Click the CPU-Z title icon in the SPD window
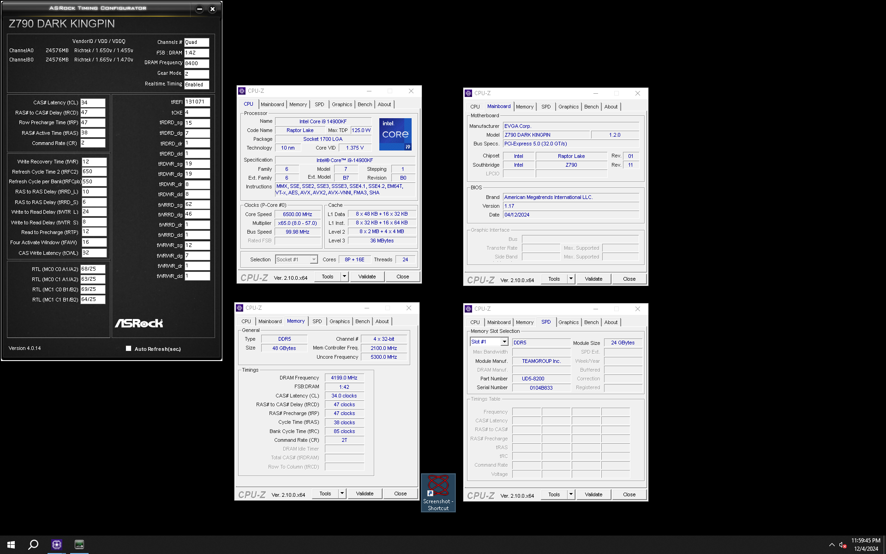The image size is (886, 554). click(468, 309)
